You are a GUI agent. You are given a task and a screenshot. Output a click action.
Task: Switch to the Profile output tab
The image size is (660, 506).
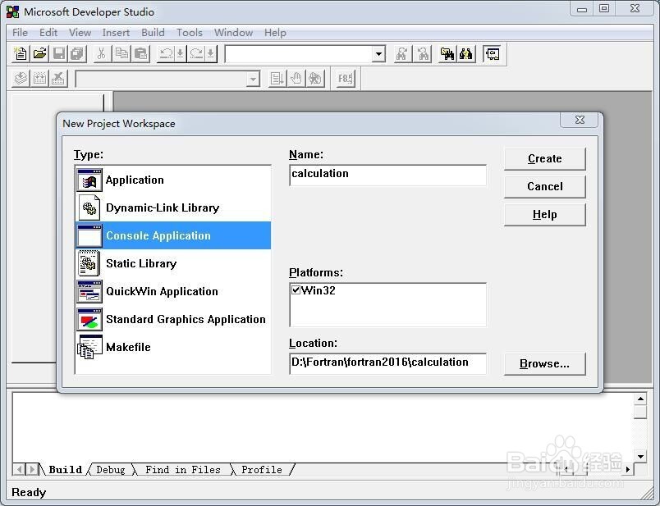[261, 469]
